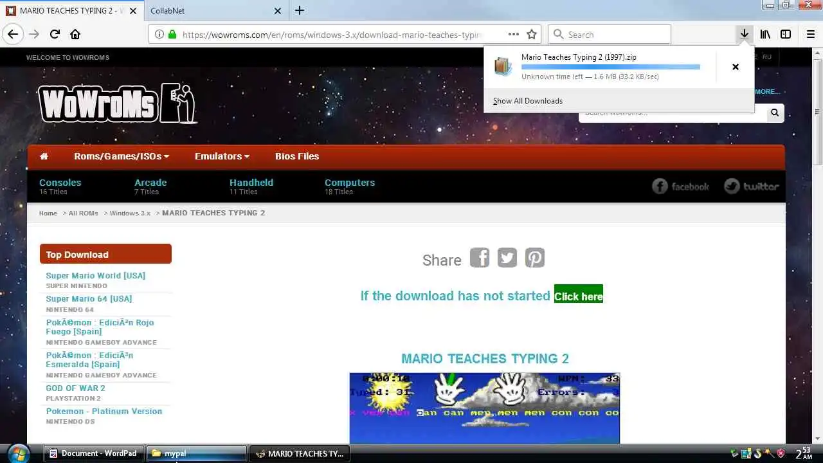The width and height of the screenshot is (823, 463).
Task: Click the RU language option
Action: [766, 57]
